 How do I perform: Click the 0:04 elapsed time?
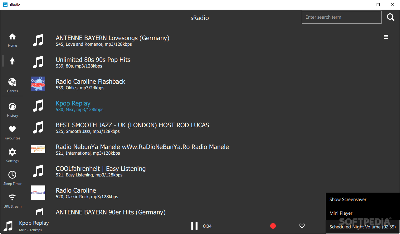click(207, 226)
